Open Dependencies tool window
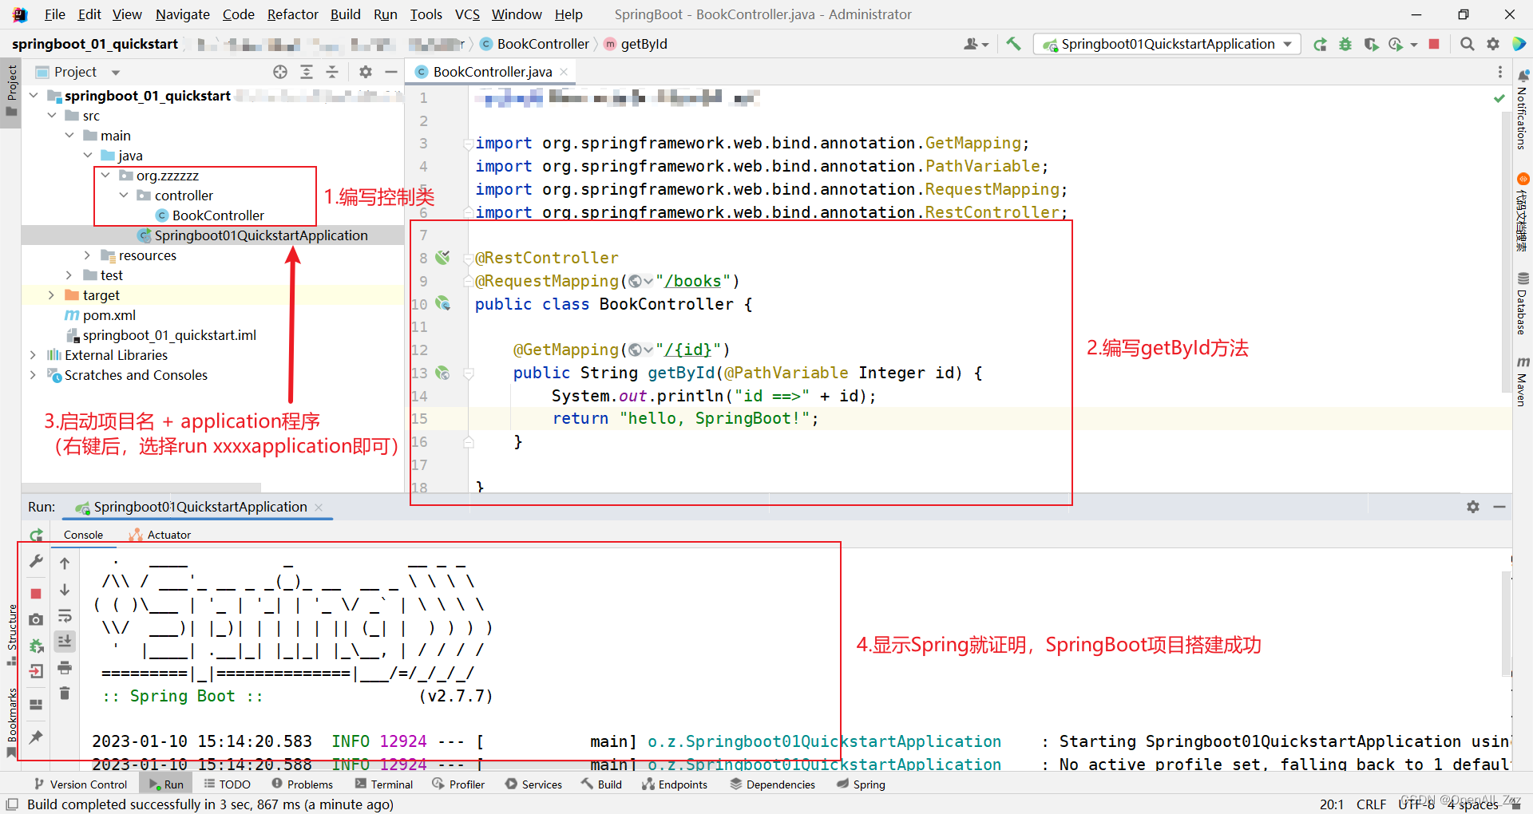1533x814 pixels. point(772,784)
